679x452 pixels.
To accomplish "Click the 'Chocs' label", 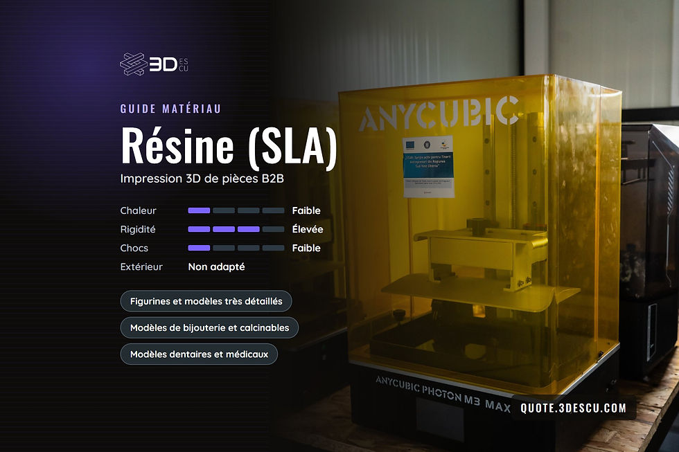I will coord(134,248).
